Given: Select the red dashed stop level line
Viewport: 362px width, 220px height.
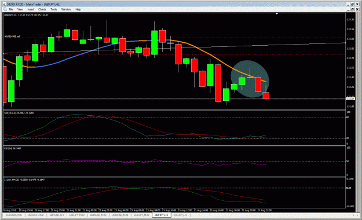Looking at the screenshot, I should (x=174, y=55).
